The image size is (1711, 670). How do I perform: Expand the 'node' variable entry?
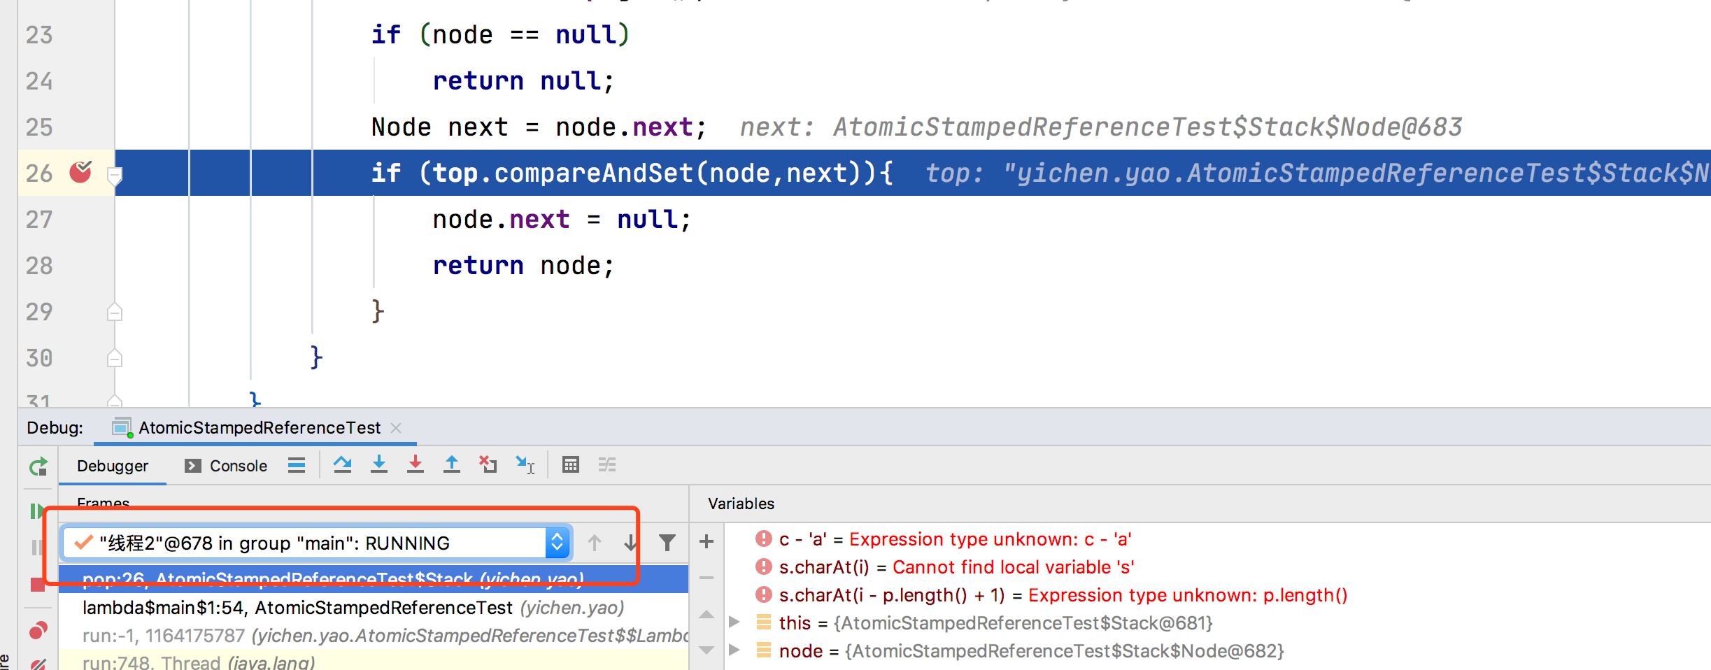click(x=734, y=650)
